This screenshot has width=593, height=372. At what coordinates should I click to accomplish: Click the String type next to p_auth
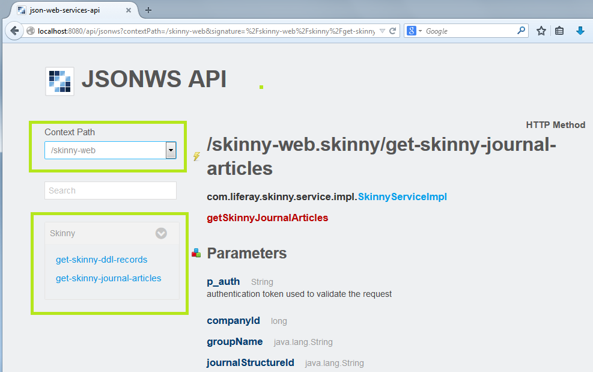(262, 282)
